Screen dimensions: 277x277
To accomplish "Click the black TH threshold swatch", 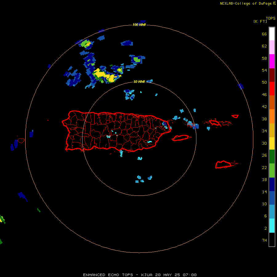I will tap(272, 239).
